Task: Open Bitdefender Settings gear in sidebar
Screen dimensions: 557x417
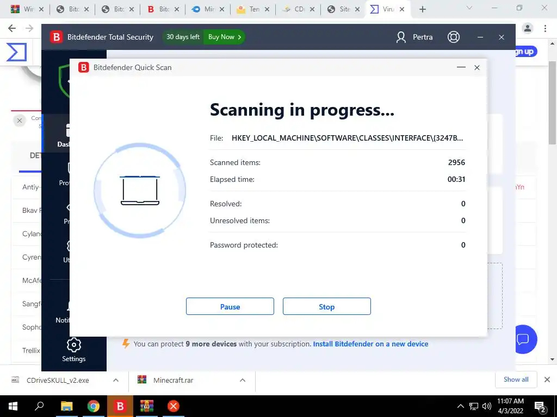Action: [74, 350]
